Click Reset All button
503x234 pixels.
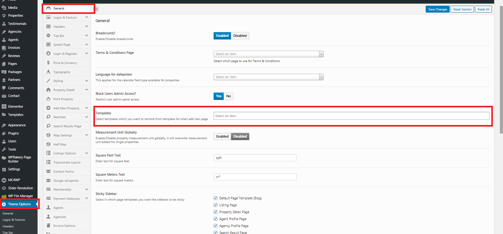[483, 9]
